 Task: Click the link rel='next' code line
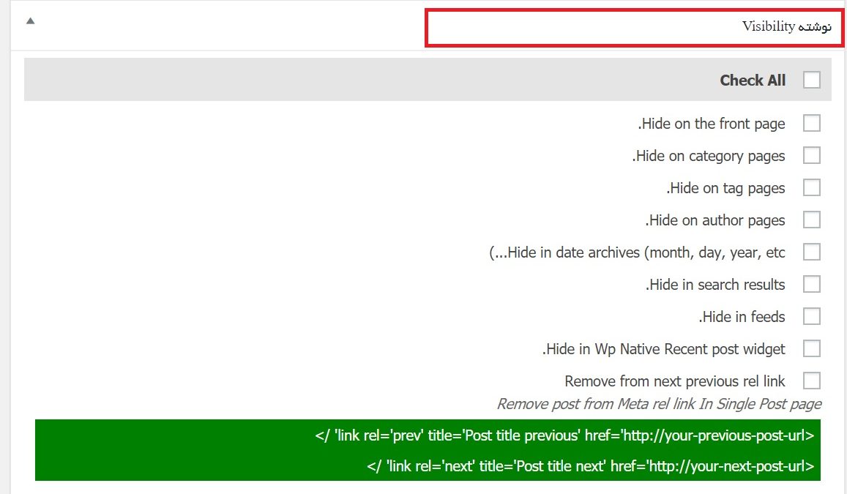point(591,466)
